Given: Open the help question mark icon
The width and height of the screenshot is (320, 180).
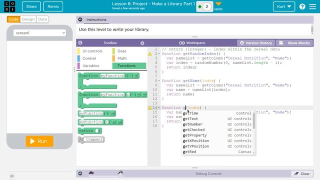Looking at the screenshot, I should click(x=302, y=6).
